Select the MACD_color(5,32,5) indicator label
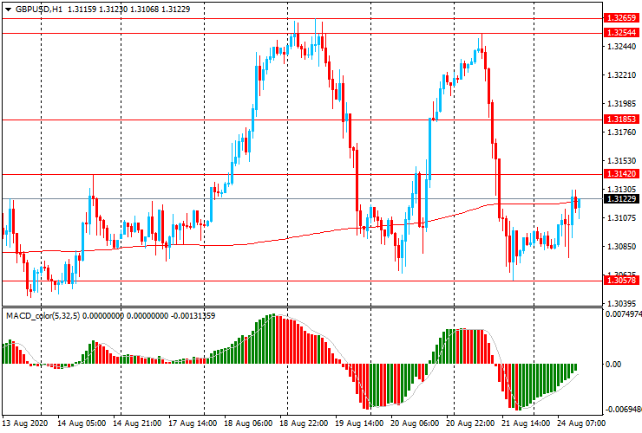This screenshot has height=433, width=642. pyautogui.click(x=43, y=315)
